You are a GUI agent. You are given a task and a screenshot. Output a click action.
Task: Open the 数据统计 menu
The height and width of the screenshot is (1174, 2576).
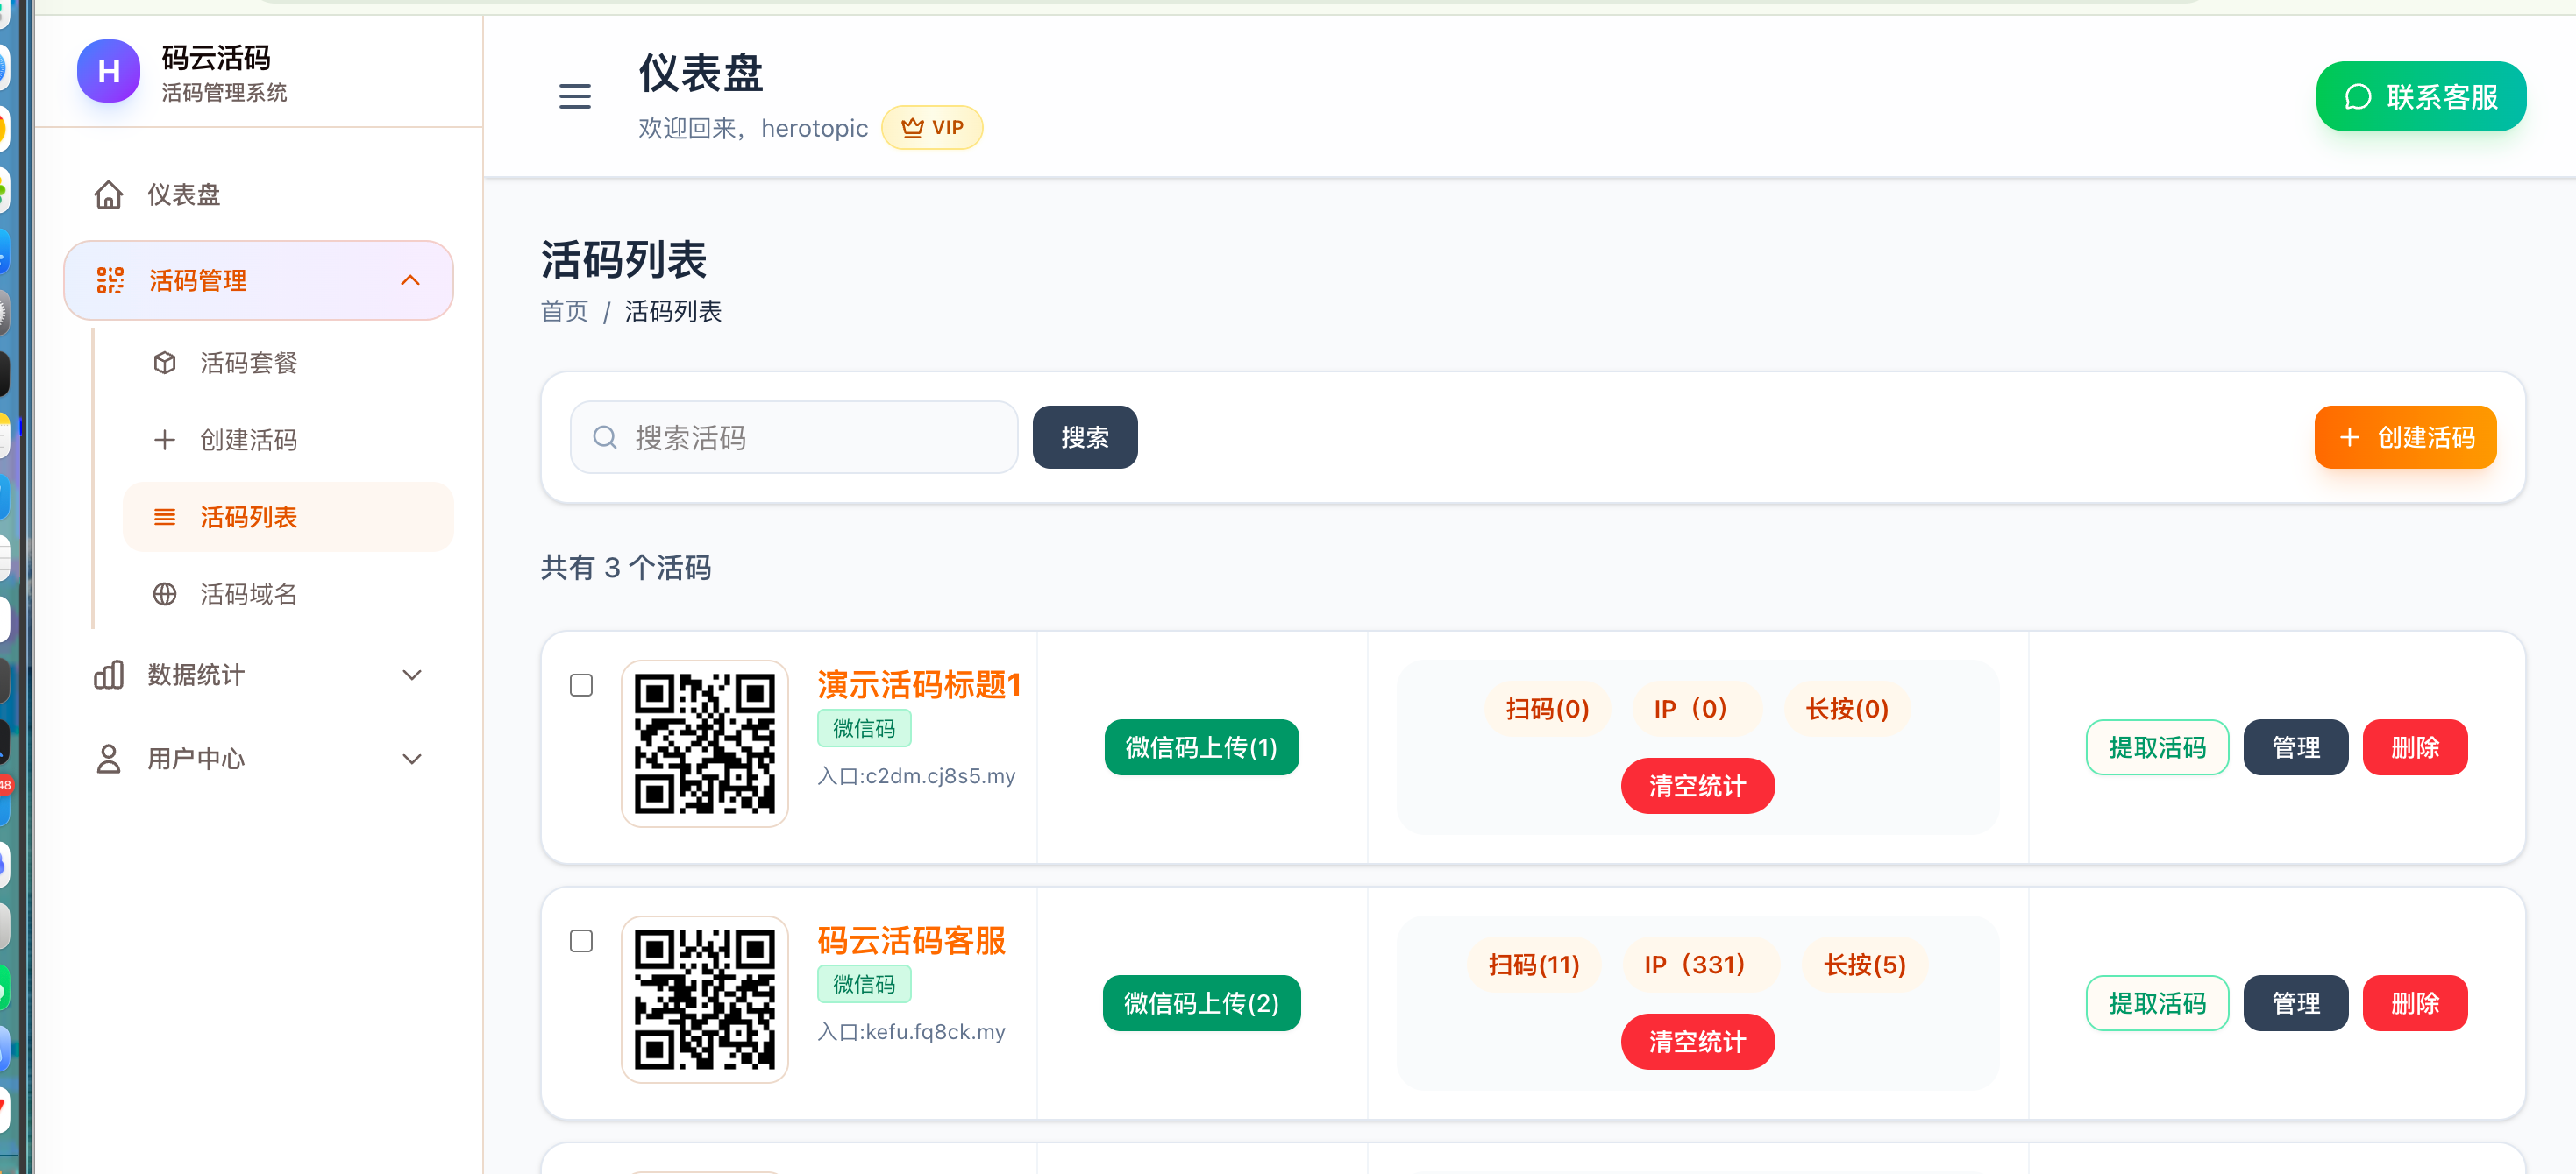(258, 675)
